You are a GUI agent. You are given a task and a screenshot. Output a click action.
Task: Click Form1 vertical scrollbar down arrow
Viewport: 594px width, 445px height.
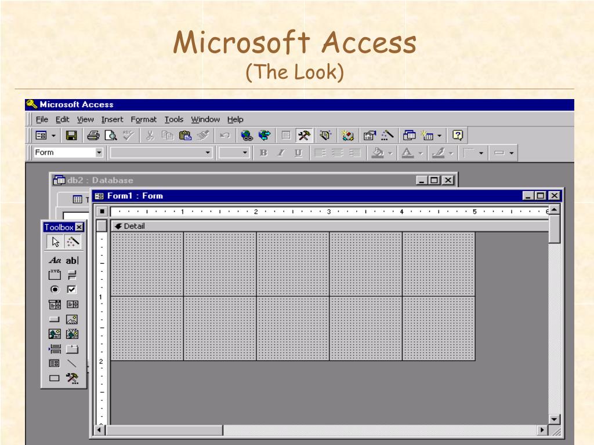point(554,419)
